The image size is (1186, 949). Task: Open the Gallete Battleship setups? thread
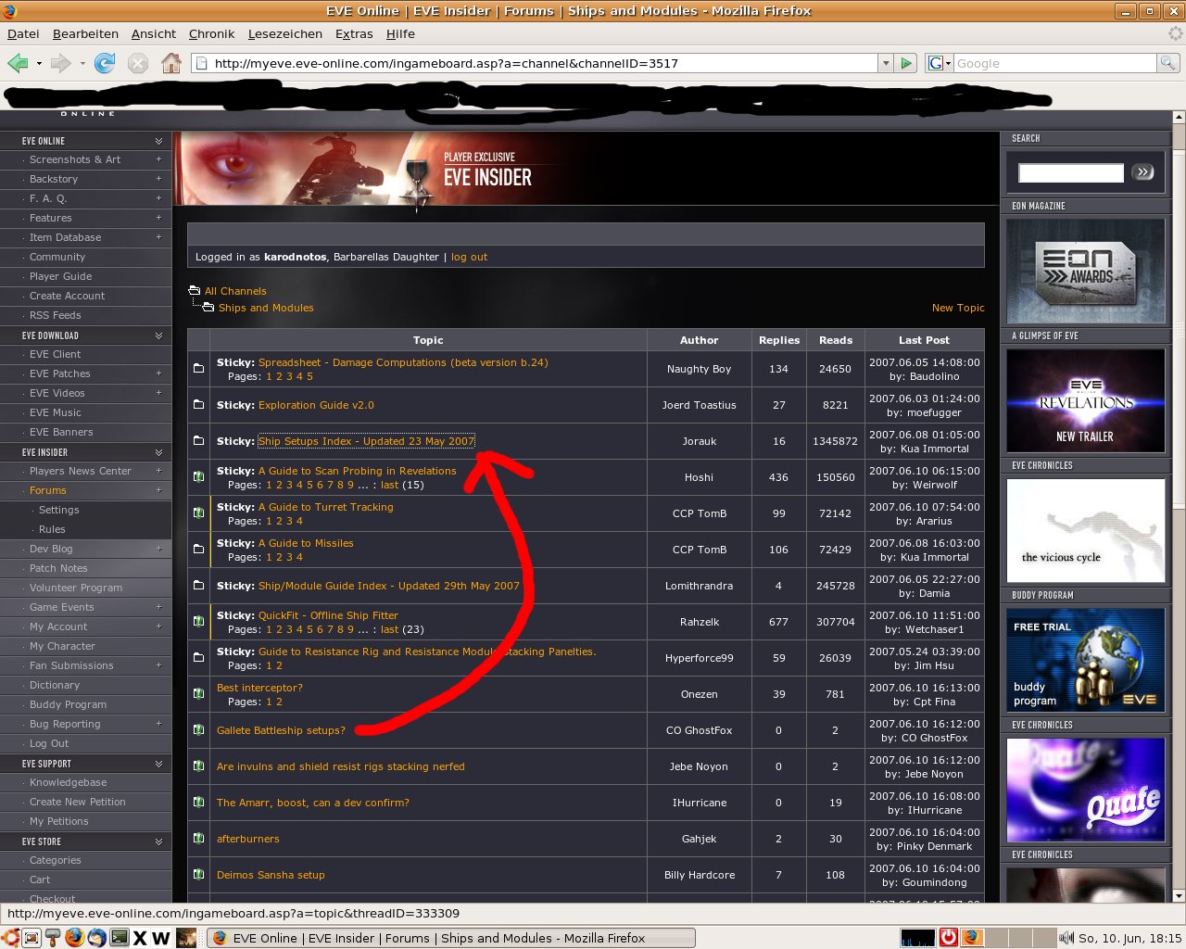click(281, 730)
